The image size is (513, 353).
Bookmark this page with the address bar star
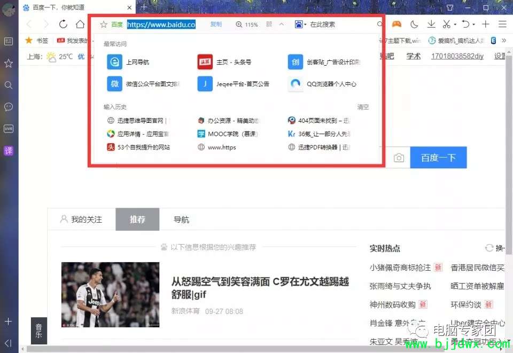pos(104,24)
